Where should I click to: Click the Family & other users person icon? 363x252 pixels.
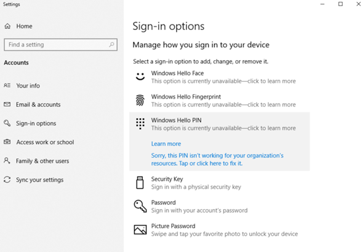tap(7, 161)
